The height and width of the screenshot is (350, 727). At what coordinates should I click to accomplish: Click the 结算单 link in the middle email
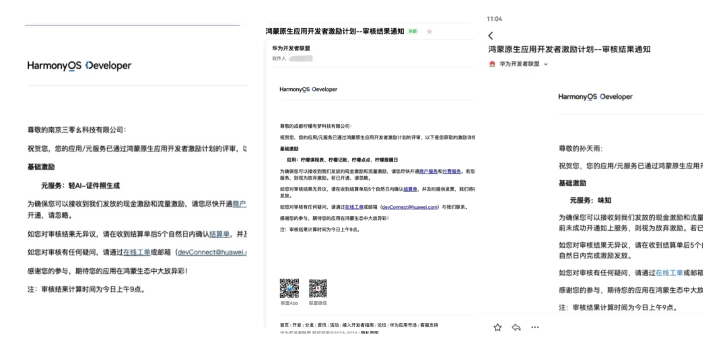point(411,189)
